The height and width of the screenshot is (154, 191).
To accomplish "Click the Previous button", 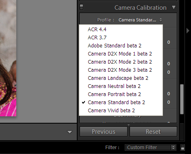I will [104, 132].
